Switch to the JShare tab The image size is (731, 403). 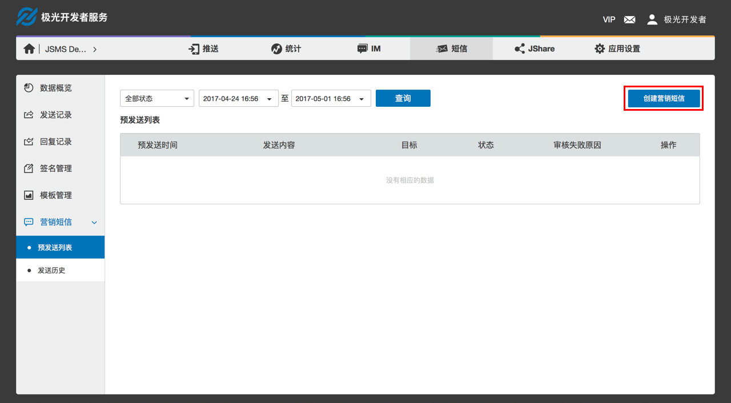535,49
